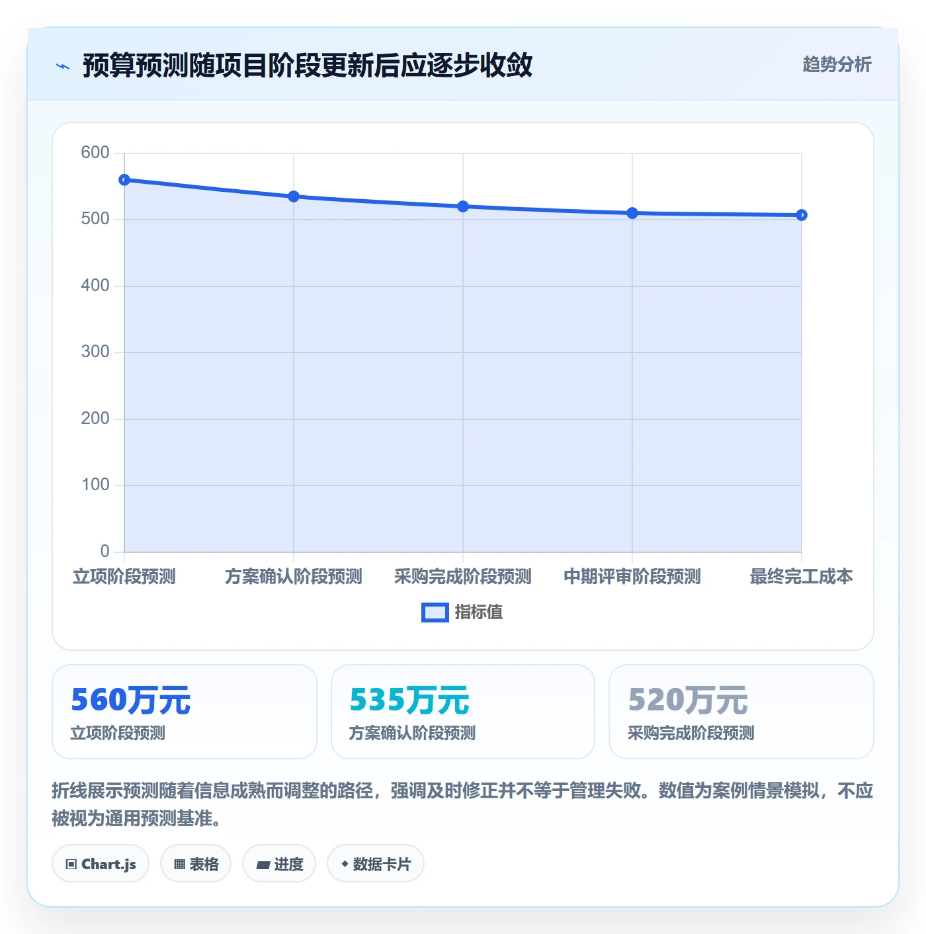Viewport: 926px width, 934px height.
Task: Select the 数据卡片 tag chip
Action: pyautogui.click(x=376, y=864)
